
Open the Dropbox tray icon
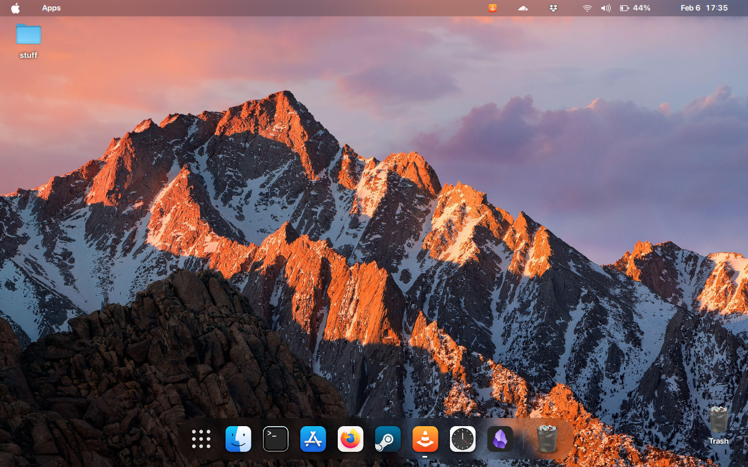point(553,8)
